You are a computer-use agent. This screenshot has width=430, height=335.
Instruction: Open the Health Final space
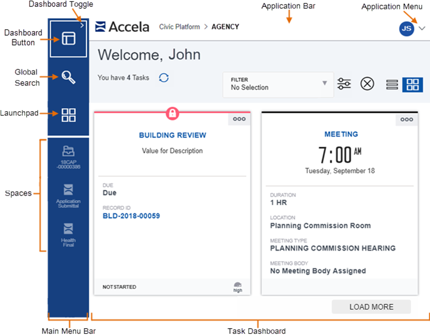click(x=68, y=234)
